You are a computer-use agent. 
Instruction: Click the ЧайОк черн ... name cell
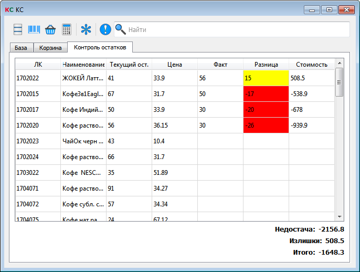click(x=83, y=141)
